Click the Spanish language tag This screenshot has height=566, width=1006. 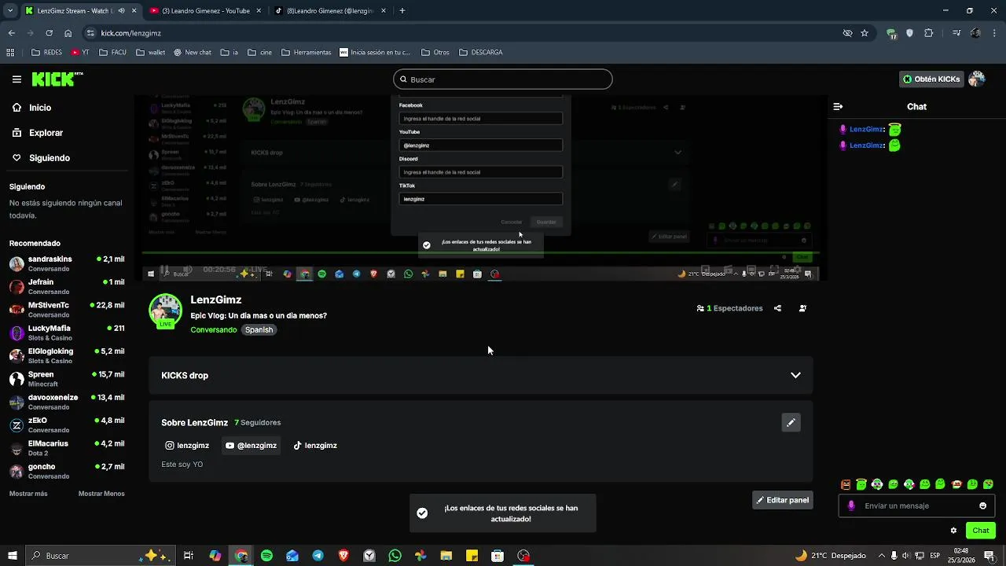(x=259, y=330)
